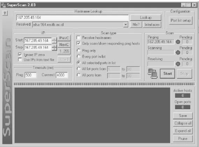Click the Connect timeout field
Image resolution: width=199 pixels, height=147 pixels.
point(62,75)
